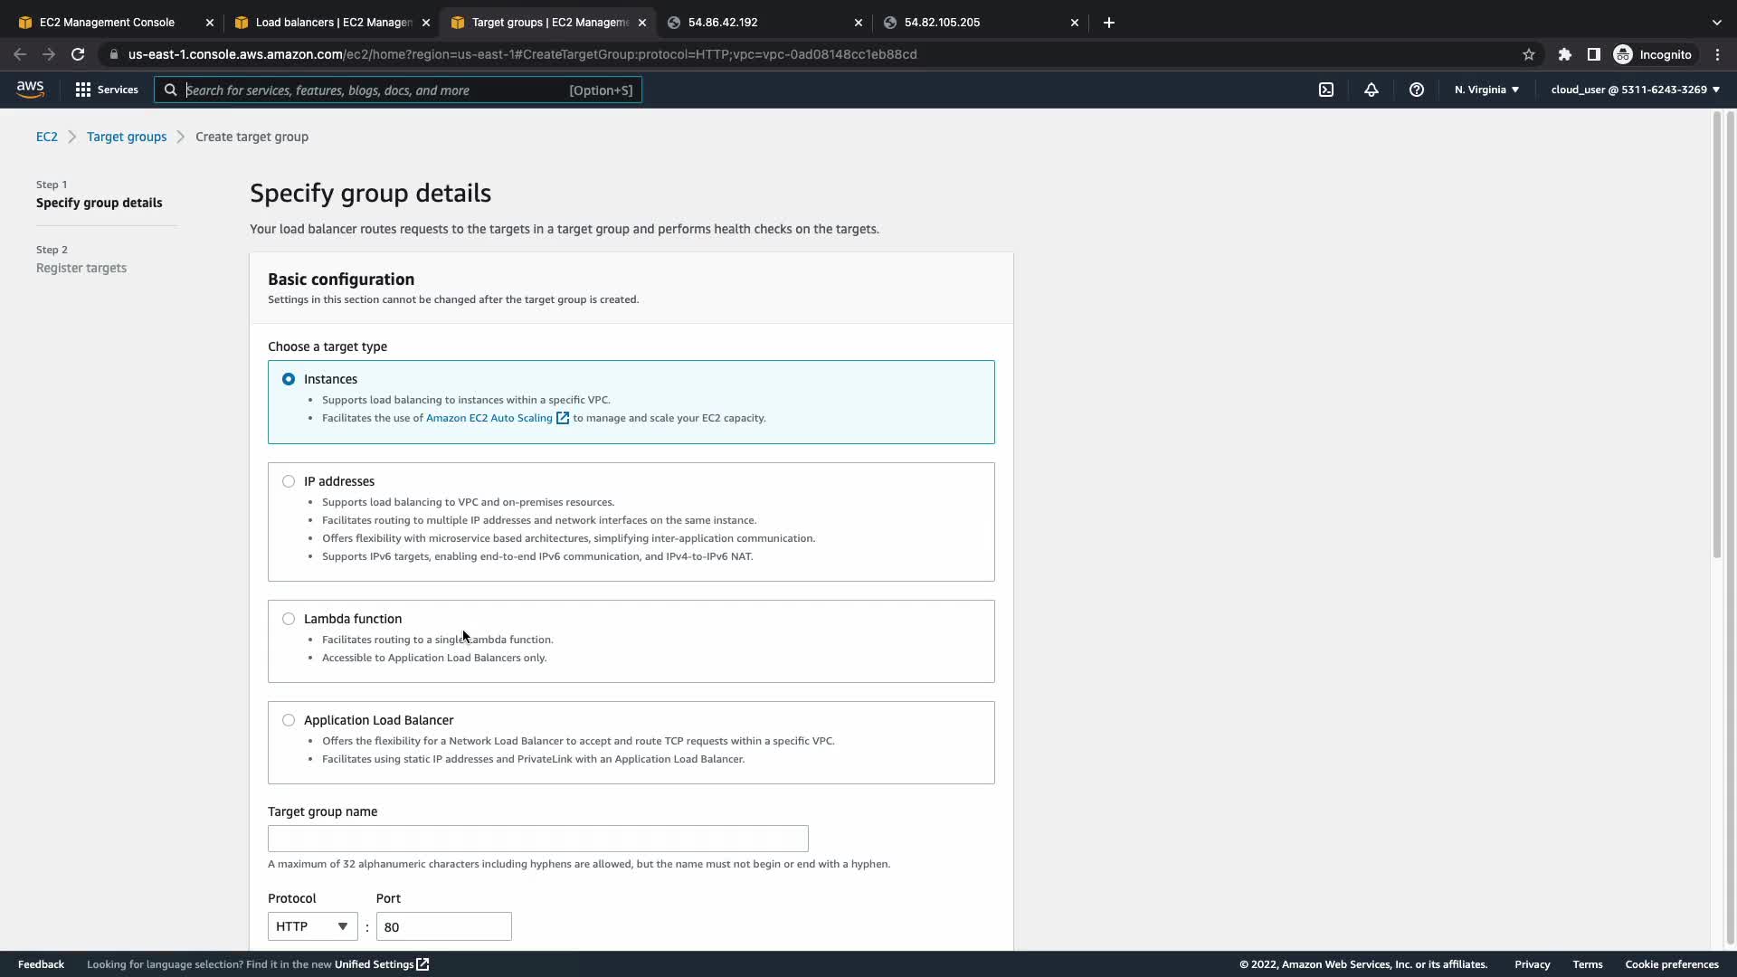Viewport: 1737px width, 977px height.
Task: Bookmark page with star icon
Action: 1528,54
